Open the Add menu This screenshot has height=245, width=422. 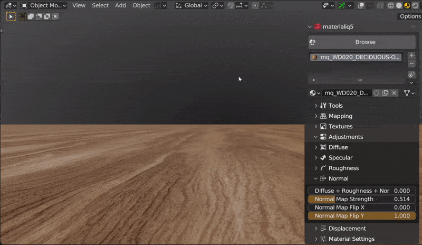120,5
